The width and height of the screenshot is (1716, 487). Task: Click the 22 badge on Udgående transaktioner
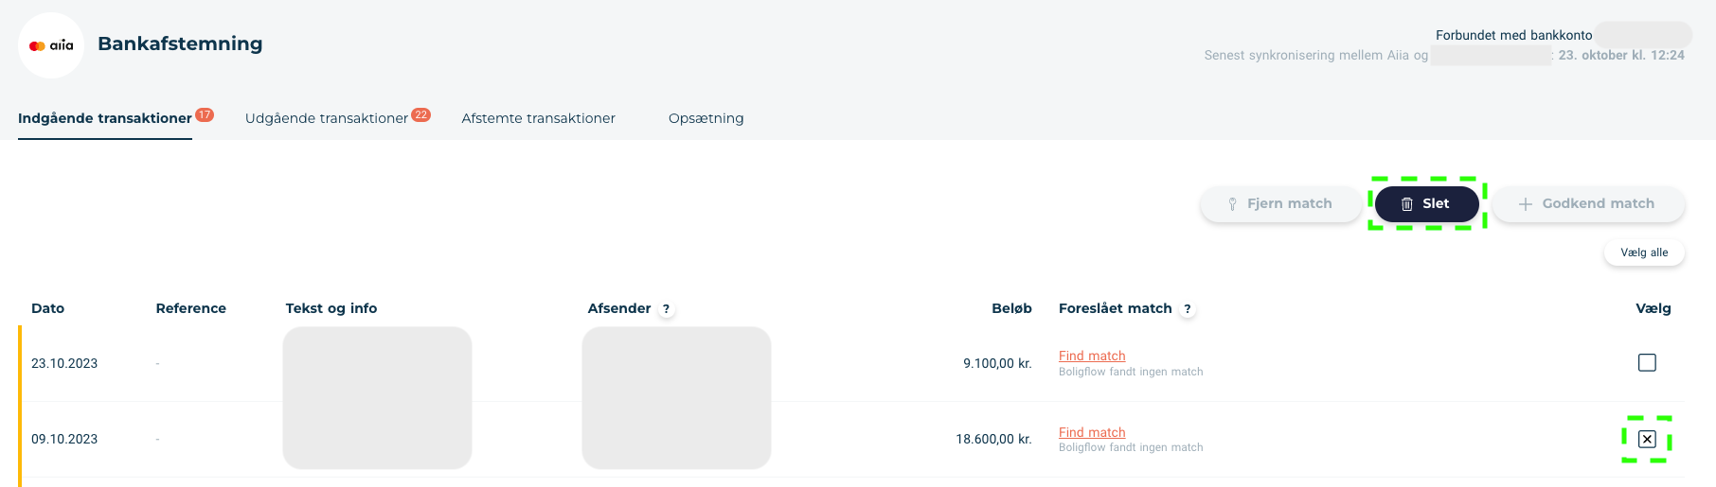[421, 114]
